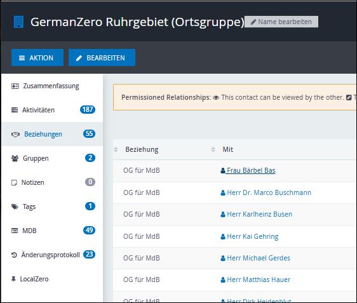Sort by the Beziehung column arrows
The height and width of the screenshot is (303, 357).
tap(116, 149)
